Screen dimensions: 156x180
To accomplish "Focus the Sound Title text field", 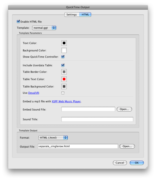I will (x=97, y=119).
